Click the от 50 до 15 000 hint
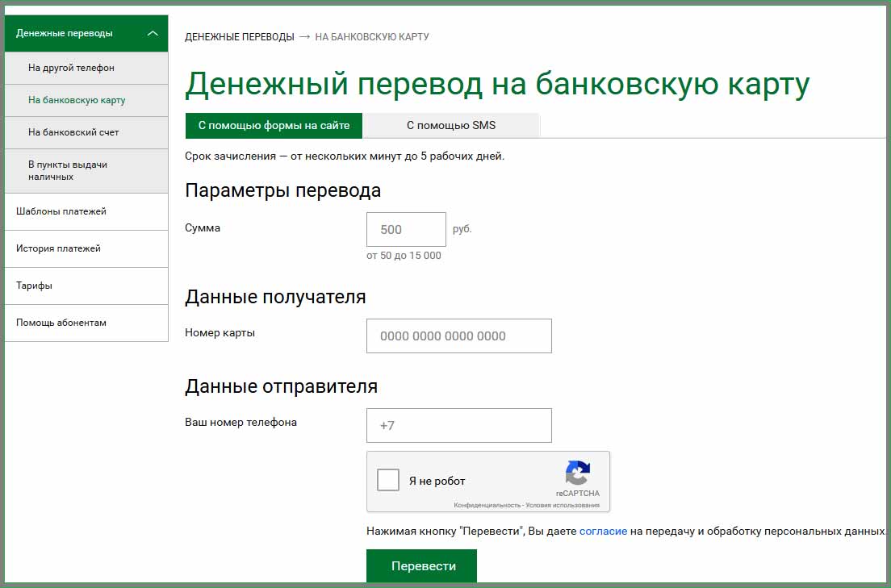This screenshot has height=588, width=891. click(x=404, y=256)
